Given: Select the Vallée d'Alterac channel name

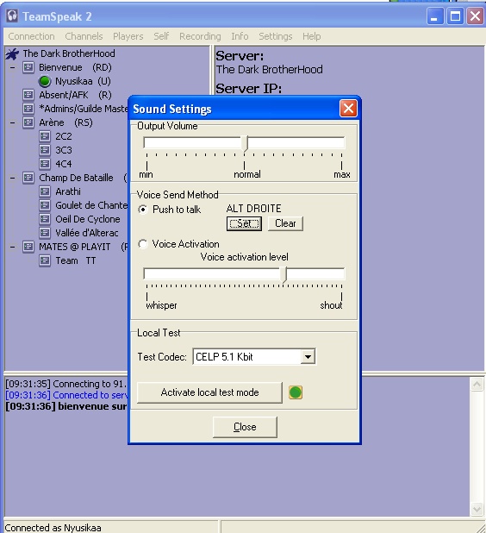Looking at the screenshot, I should point(87,233).
